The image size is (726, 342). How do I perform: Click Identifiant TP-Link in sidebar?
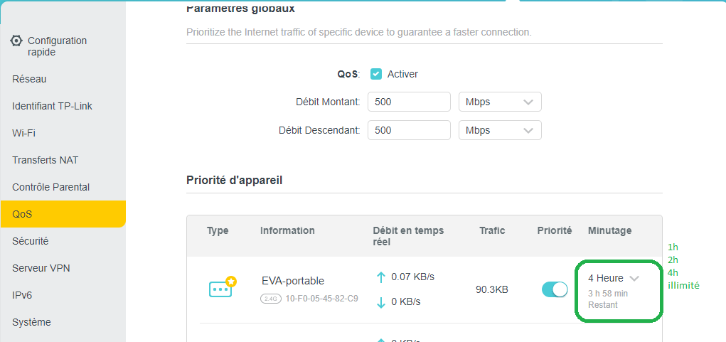[x=52, y=106]
